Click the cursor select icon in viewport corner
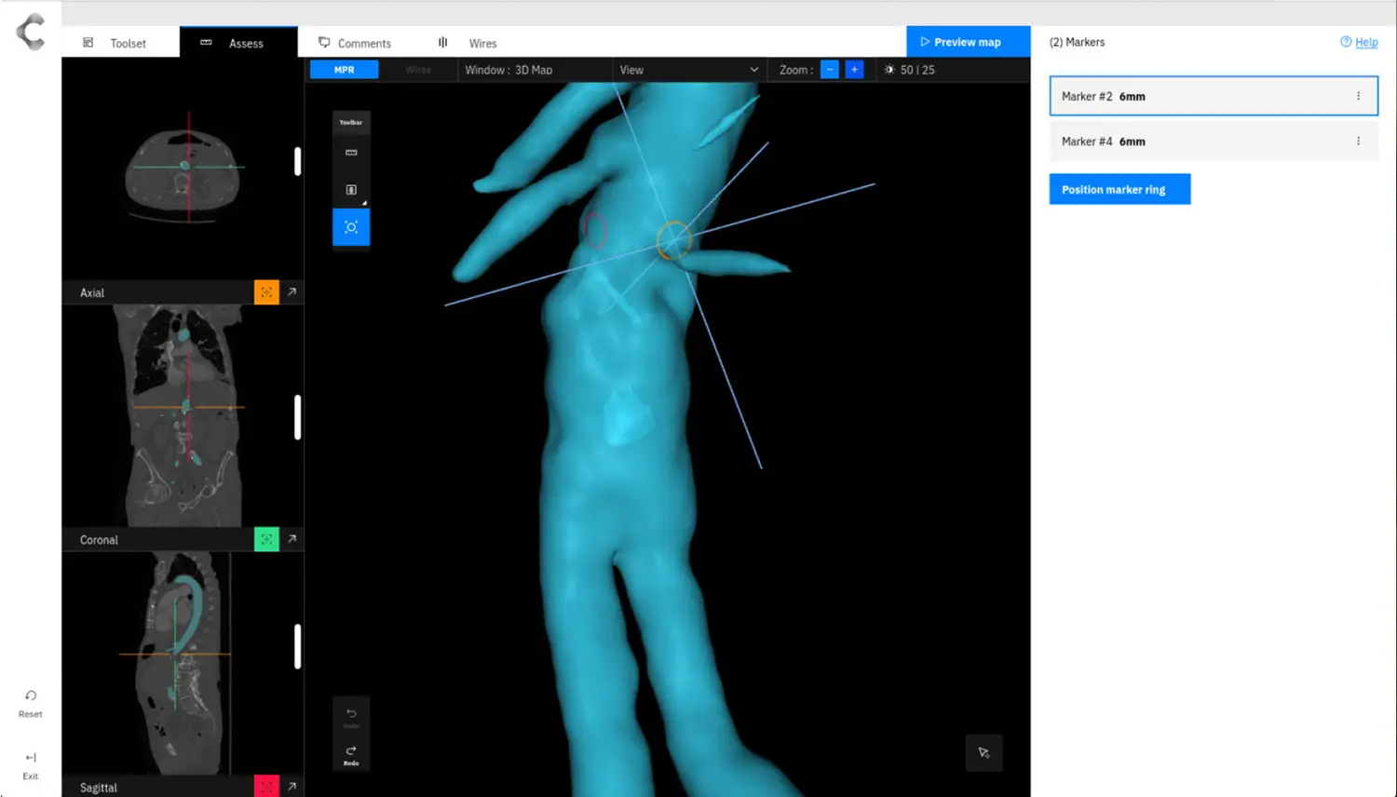 (x=983, y=753)
